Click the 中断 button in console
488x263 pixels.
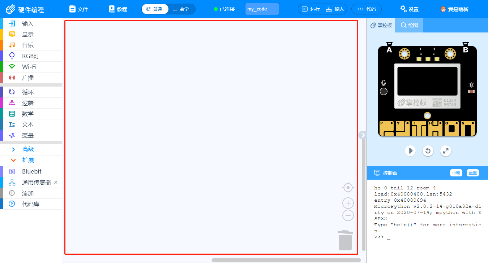click(x=456, y=173)
